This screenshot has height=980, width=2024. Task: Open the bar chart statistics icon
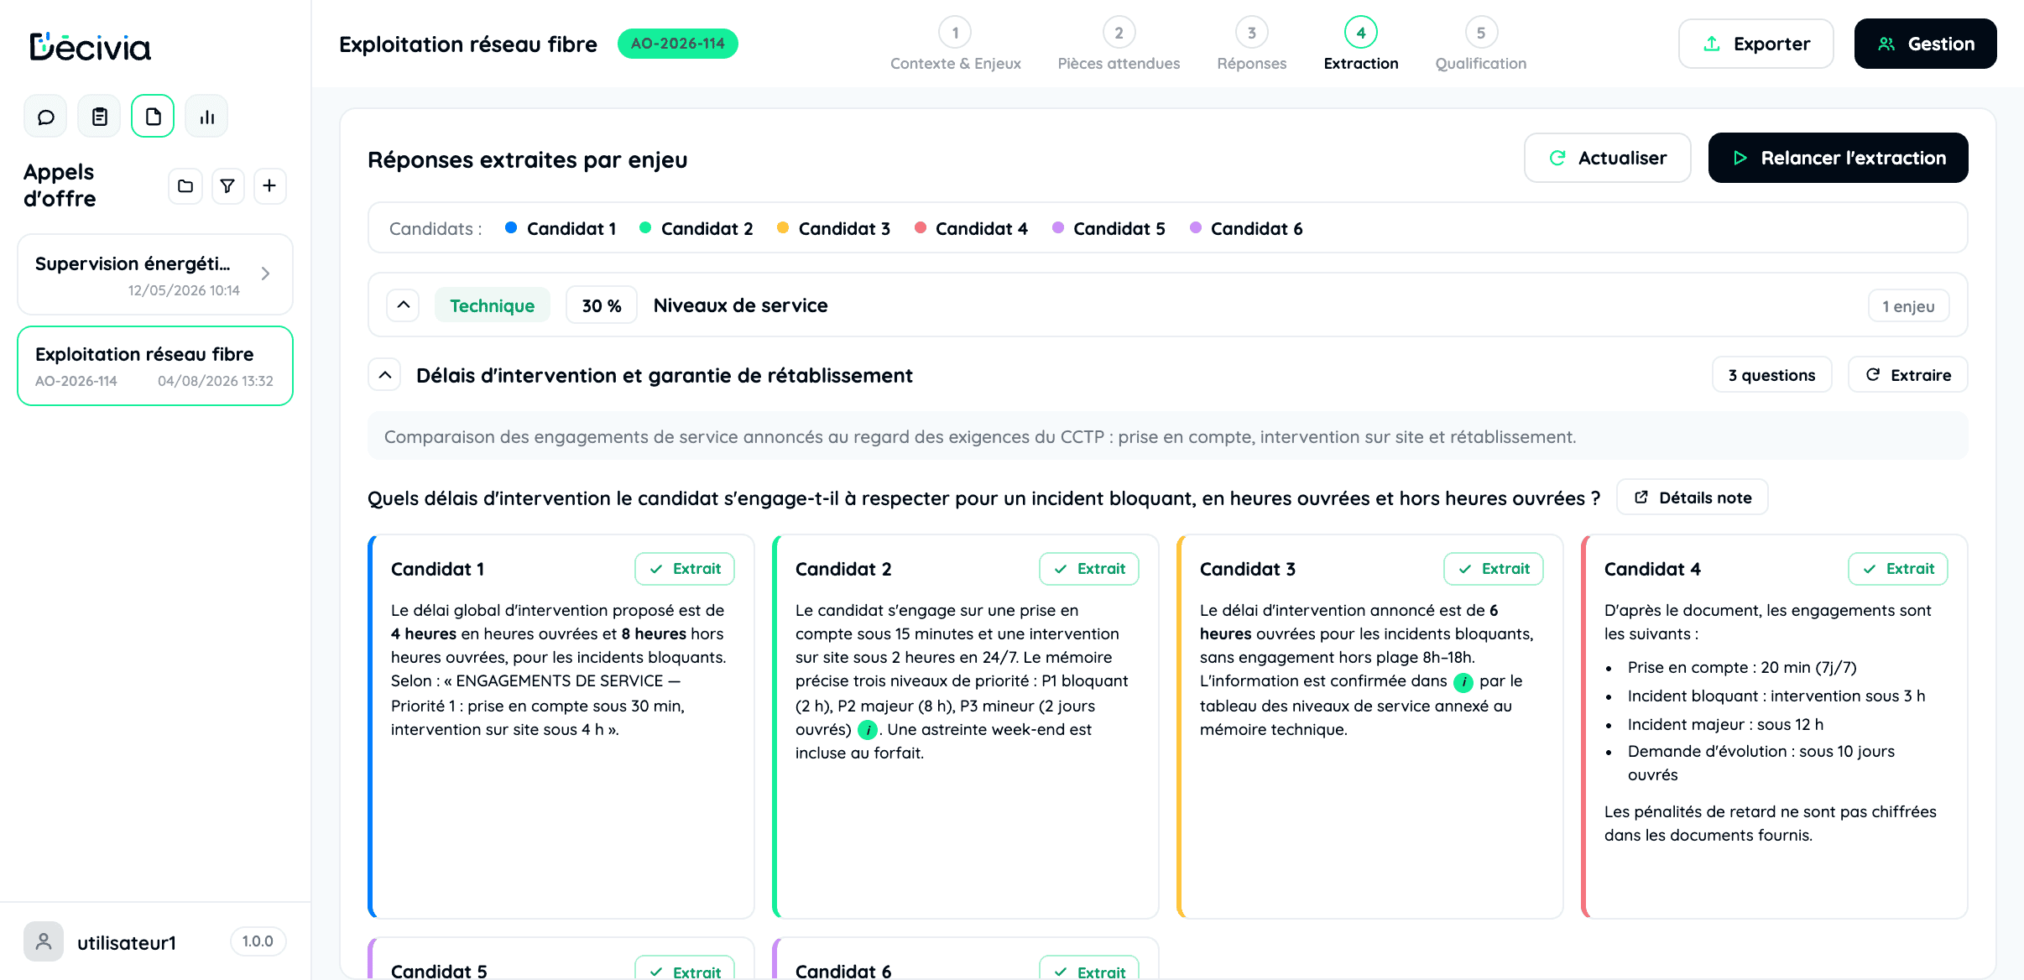(206, 117)
